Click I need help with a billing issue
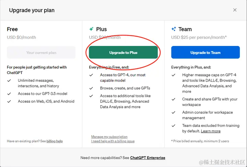 pos(113,141)
